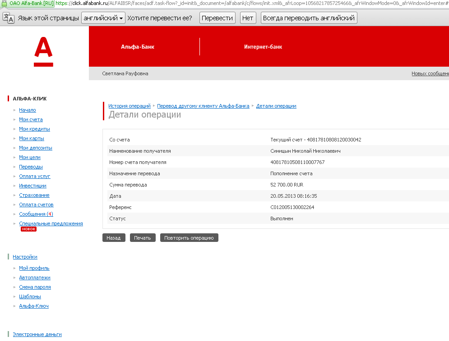Open Сообщения (4) in the sidebar
Image resolution: width=449 pixels, height=341 pixels.
pos(36,214)
